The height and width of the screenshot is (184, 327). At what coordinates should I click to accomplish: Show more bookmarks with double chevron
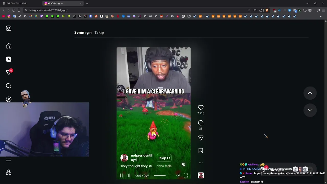pyautogui.click(x=321, y=16)
